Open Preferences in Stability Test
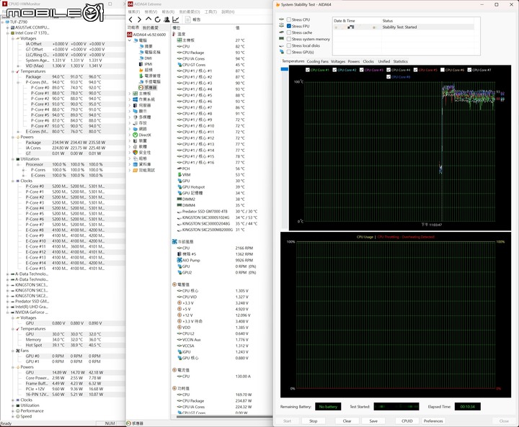 433,421
